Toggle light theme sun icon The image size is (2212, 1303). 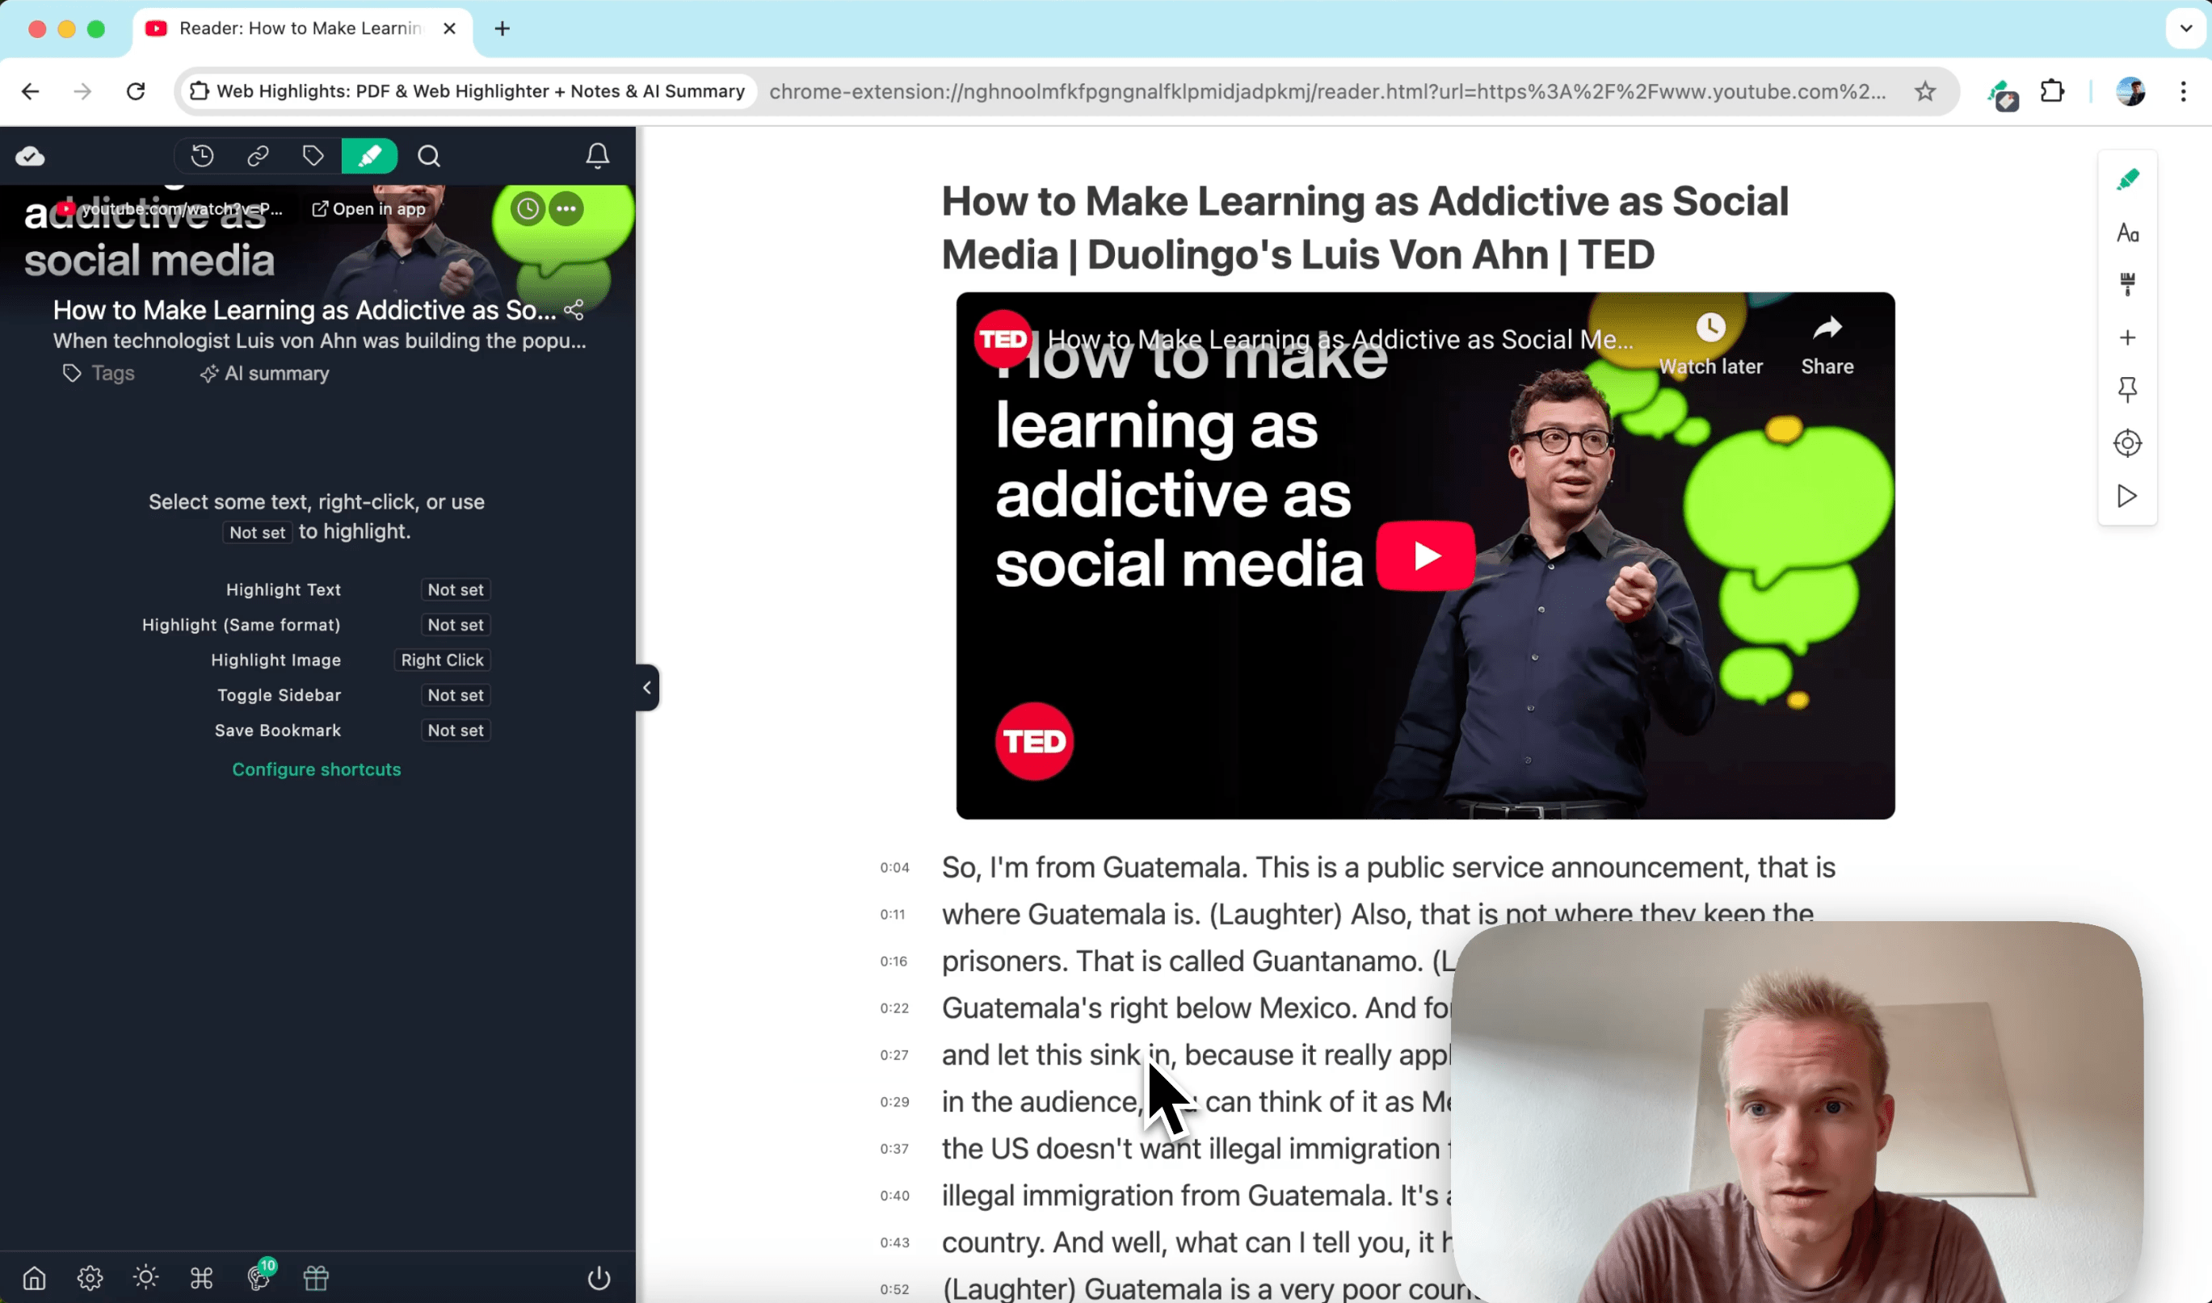(x=146, y=1277)
